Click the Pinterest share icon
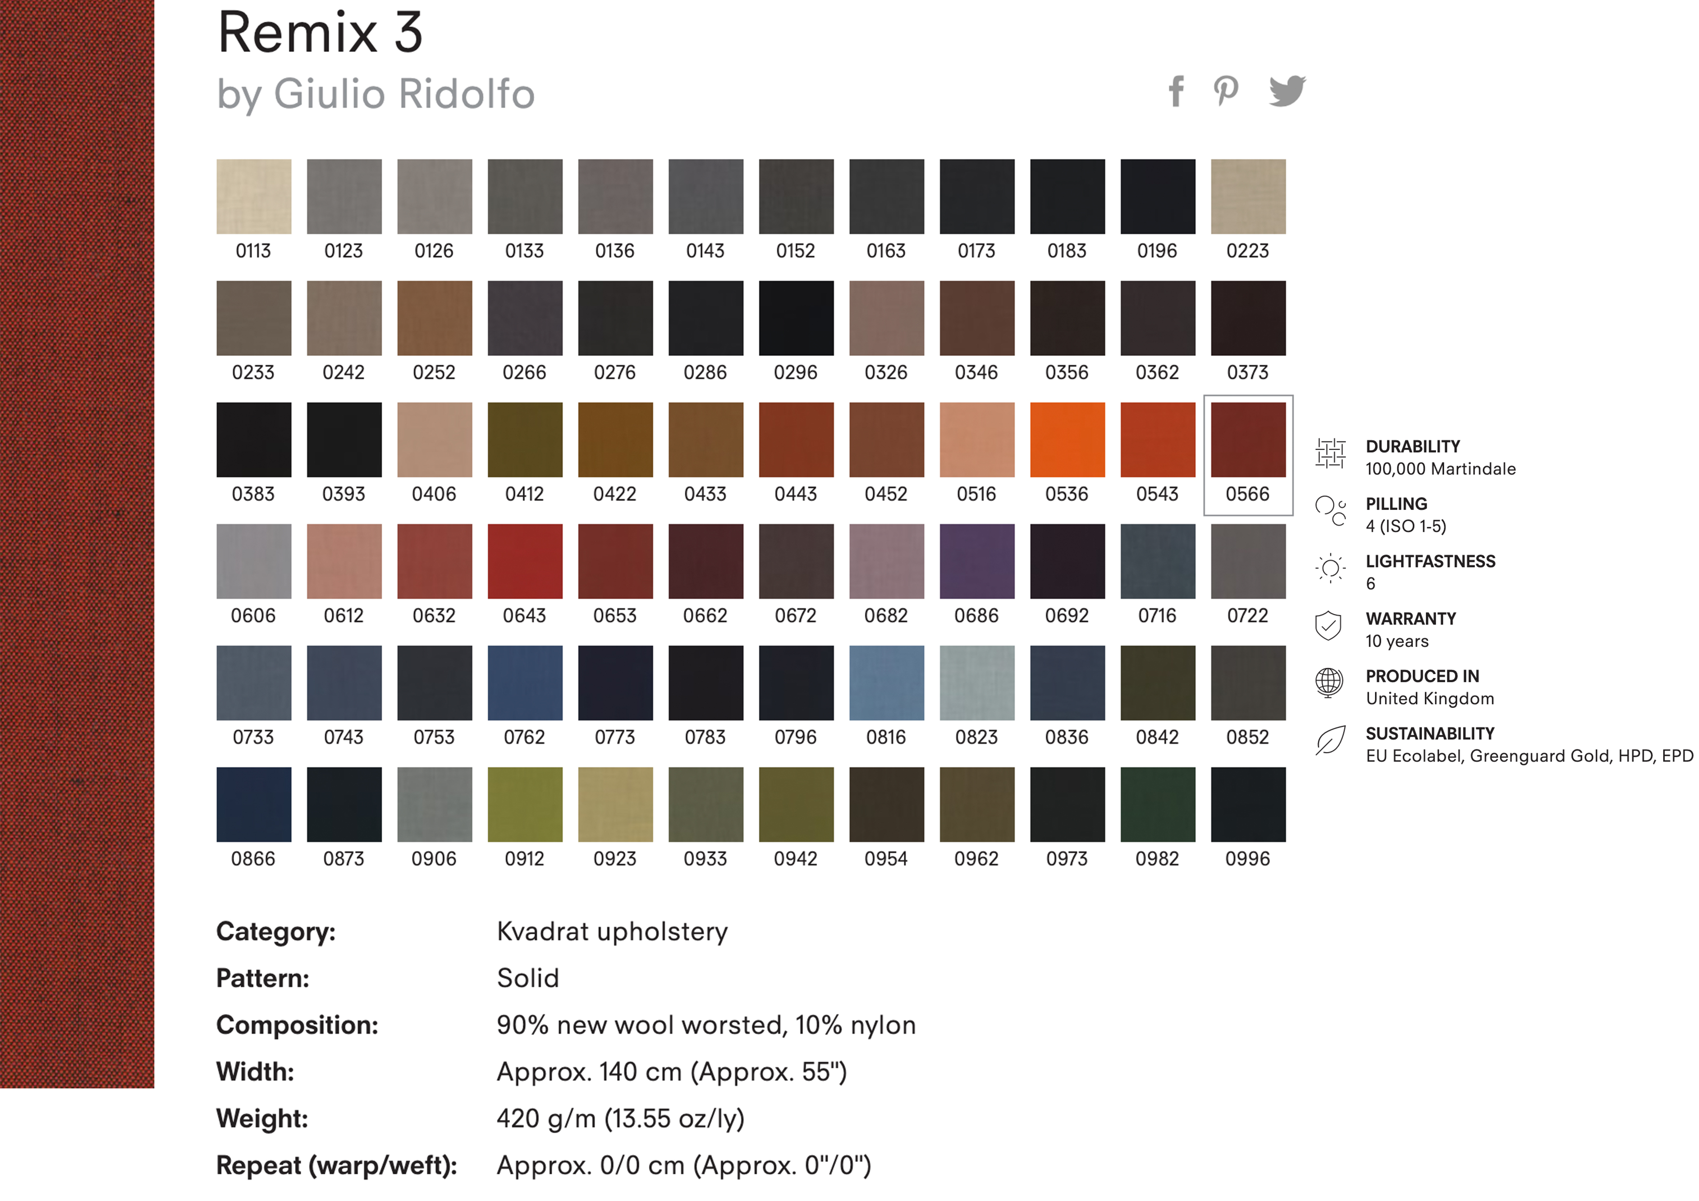 point(1225,92)
